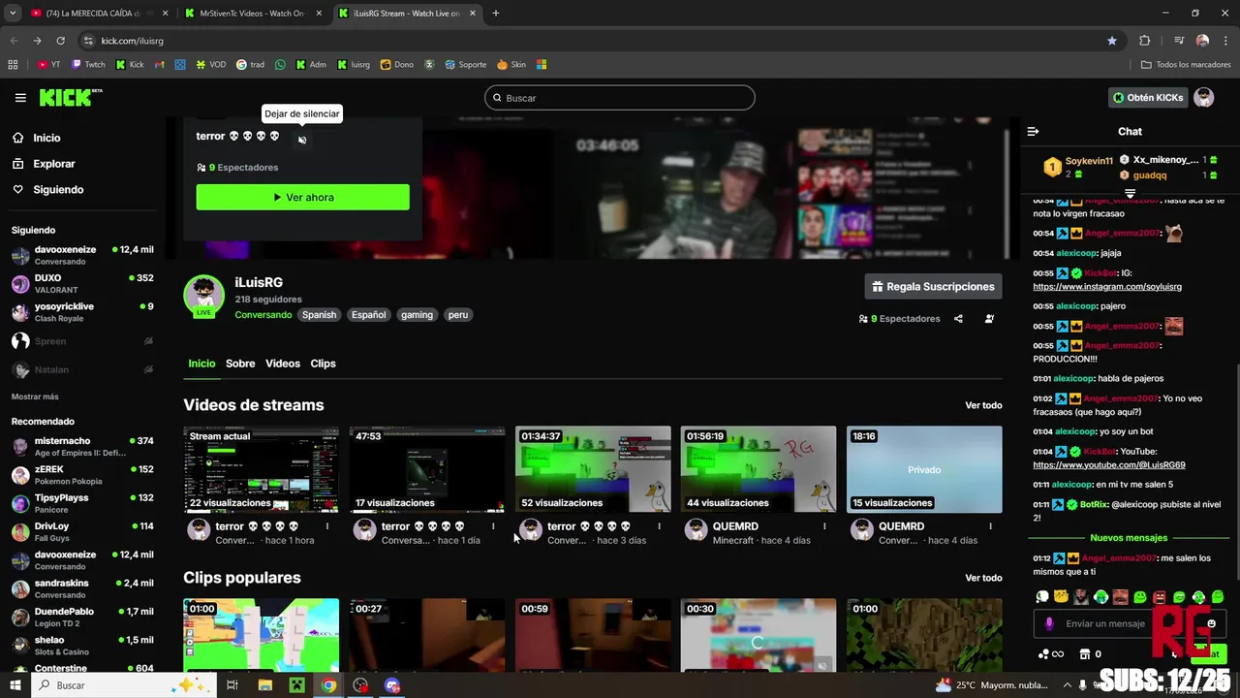Reload the page in Chrome
This screenshot has width=1240, height=698.
[60, 41]
